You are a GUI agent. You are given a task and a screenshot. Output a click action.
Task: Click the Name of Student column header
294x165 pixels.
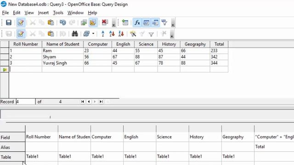click(x=63, y=44)
